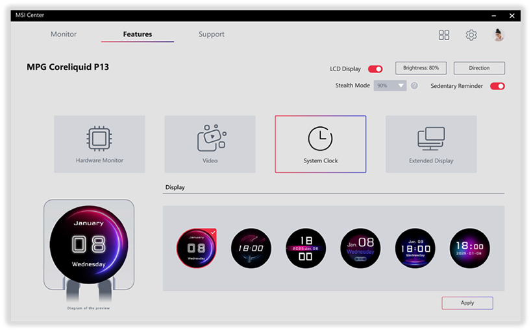Select the System Clock icon

320,139
